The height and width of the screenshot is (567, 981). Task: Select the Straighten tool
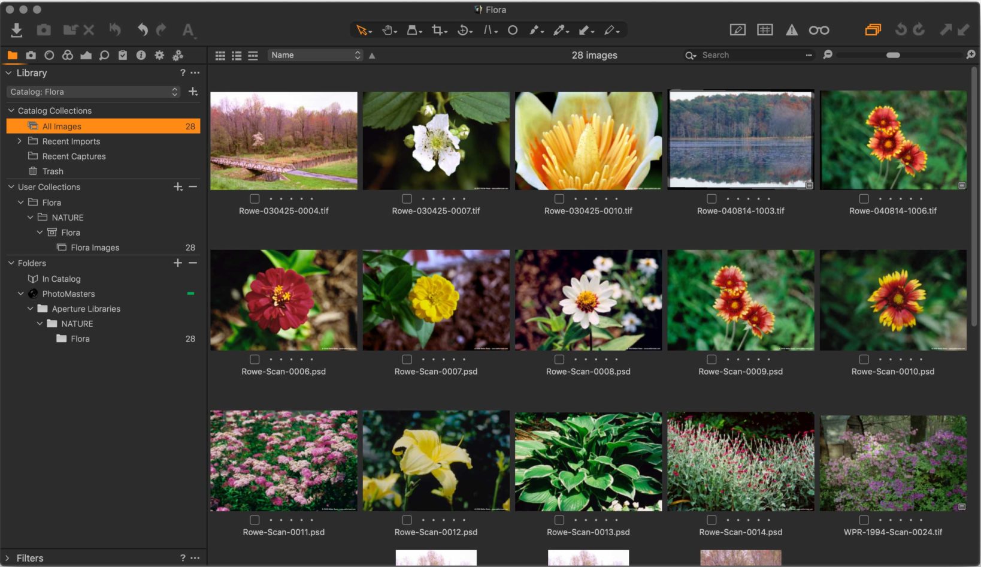489,29
